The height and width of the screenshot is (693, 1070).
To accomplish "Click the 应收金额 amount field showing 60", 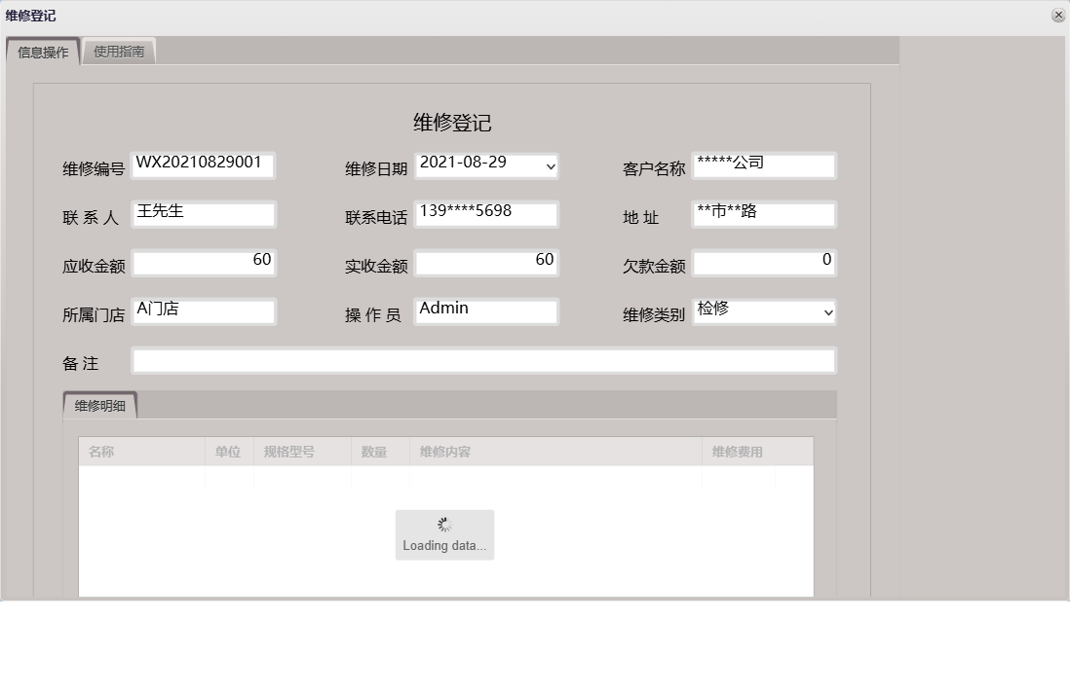I will pyautogui.click(x=203, y=262).
